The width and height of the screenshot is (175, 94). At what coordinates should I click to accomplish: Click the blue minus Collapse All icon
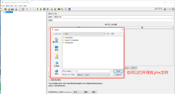click(x=30, y=9)
